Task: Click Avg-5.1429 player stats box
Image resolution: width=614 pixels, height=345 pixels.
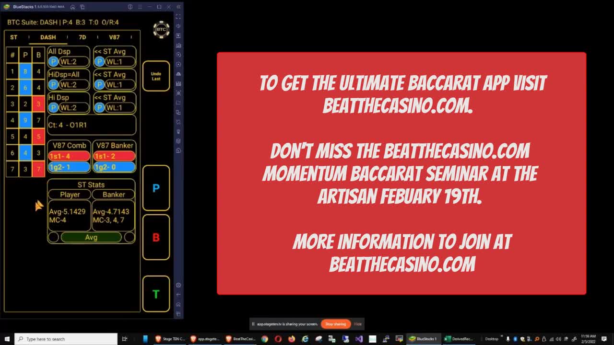Action: tap(70, 216)
